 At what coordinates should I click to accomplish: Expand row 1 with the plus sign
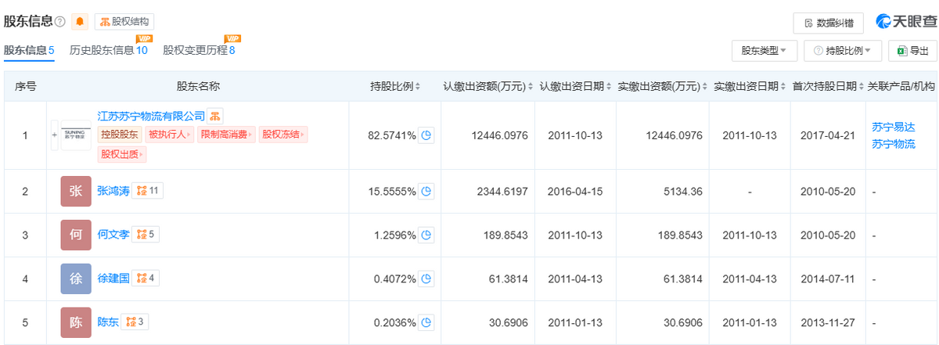click(54, 135)
